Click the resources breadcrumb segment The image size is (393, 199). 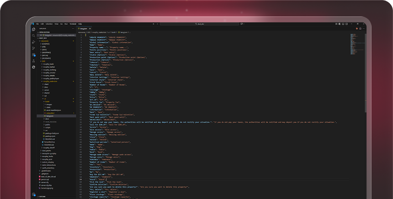[82, 32]
